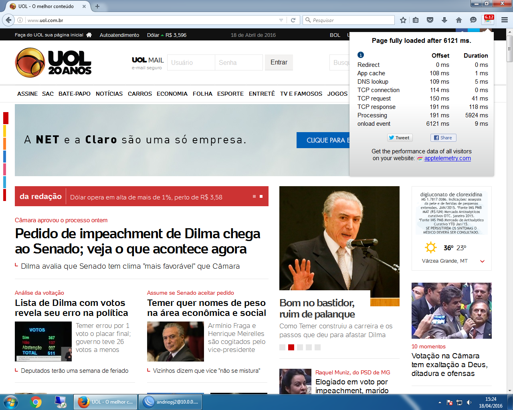The image size is (513, 410).
Task: Focus the Usuário email field
Action: point(191,62)
